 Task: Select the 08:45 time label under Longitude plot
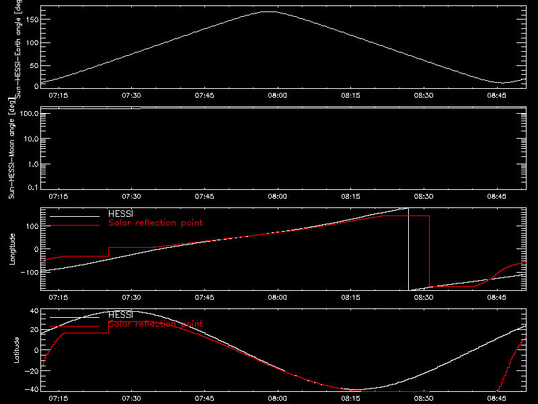496,298
